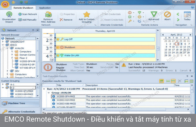Screen dimensions: 196x127
Task: Select April 5 in the calendar
Action: point(181,44)
